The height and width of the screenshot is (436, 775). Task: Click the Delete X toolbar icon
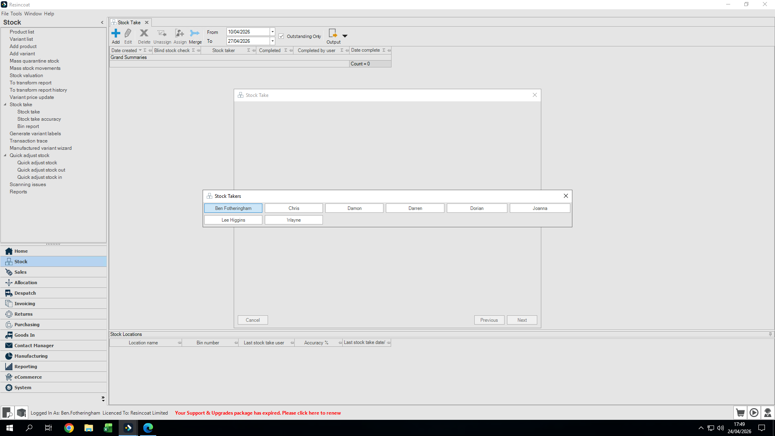click(x=144, y=34)
